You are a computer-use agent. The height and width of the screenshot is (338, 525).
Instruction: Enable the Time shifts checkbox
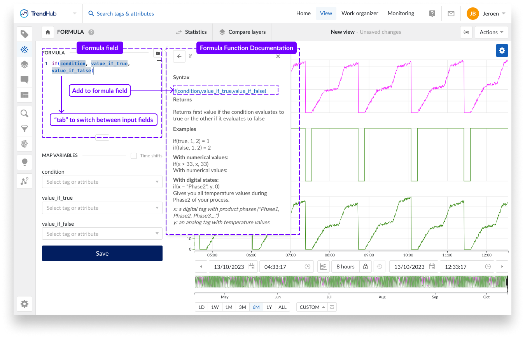134,155
